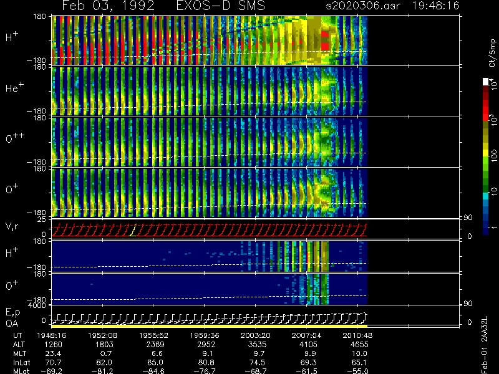Click the yellow QA status bar
The height and width of the screenshot is (374, 499).
coord(210,326)
